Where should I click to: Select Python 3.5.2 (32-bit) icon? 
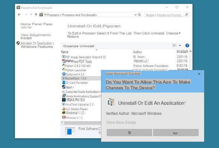[64, 66]
